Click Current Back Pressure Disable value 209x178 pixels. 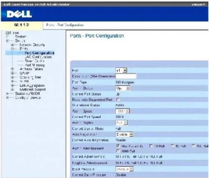pos(121,175)
